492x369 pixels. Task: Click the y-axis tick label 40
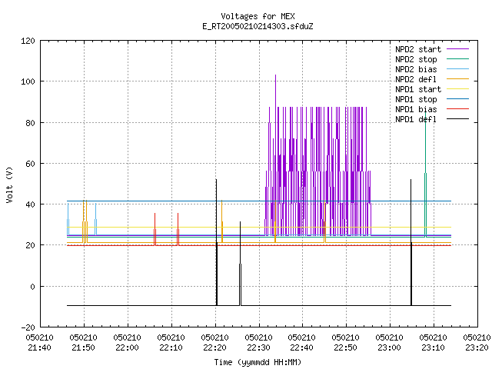point(30,204)
